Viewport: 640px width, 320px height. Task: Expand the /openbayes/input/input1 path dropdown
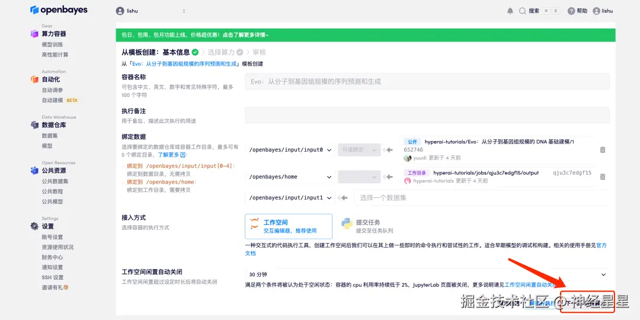click(x=290, y=197)
